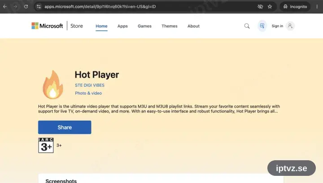The image size is (323, 183).
Task: Click the Store app launcher icon
Action: pyautogui.click(x=262, y=26)
